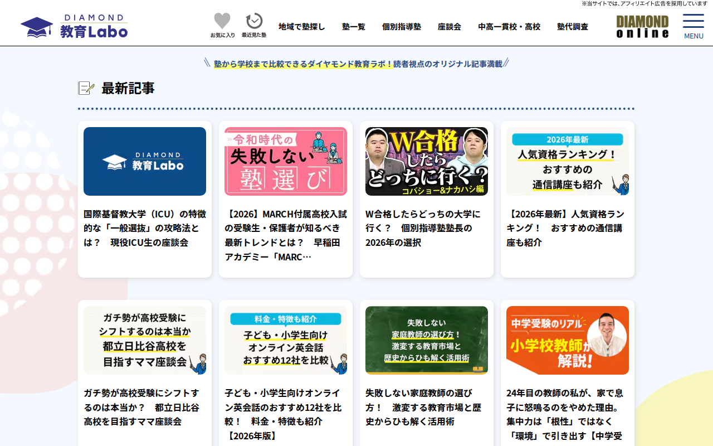
Task: Open the 都立日比谷高校ママ座談会 thumbnail
Action: [145, 340]
